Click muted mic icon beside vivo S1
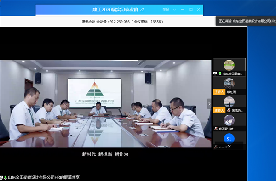 coord(216,147)
